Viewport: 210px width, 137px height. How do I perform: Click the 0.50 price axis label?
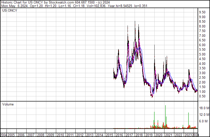click(x=202, y=96)
